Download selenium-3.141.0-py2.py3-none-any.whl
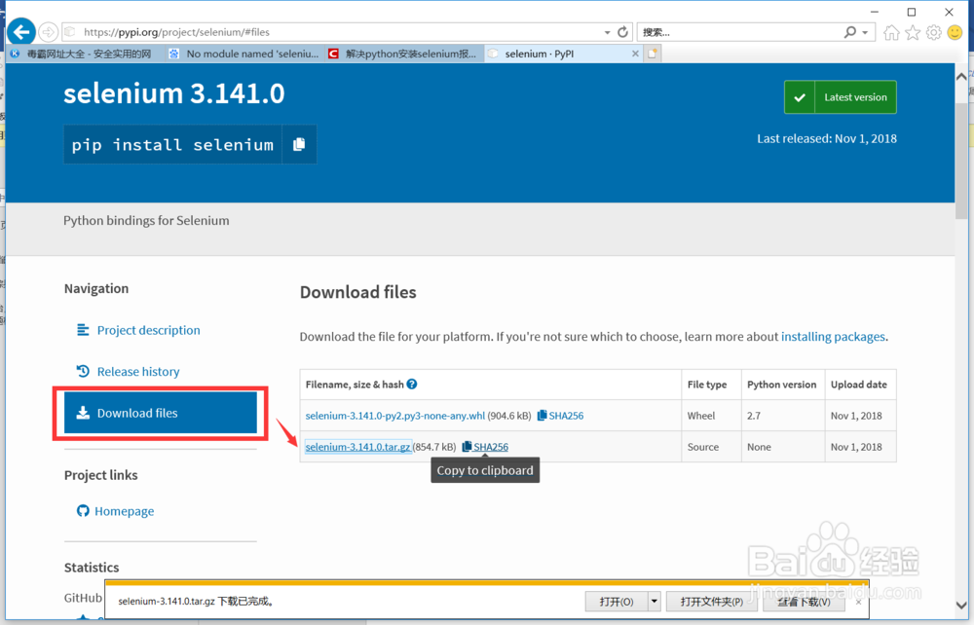The height and width of the screenshot is (625, 974). point(395,416)
